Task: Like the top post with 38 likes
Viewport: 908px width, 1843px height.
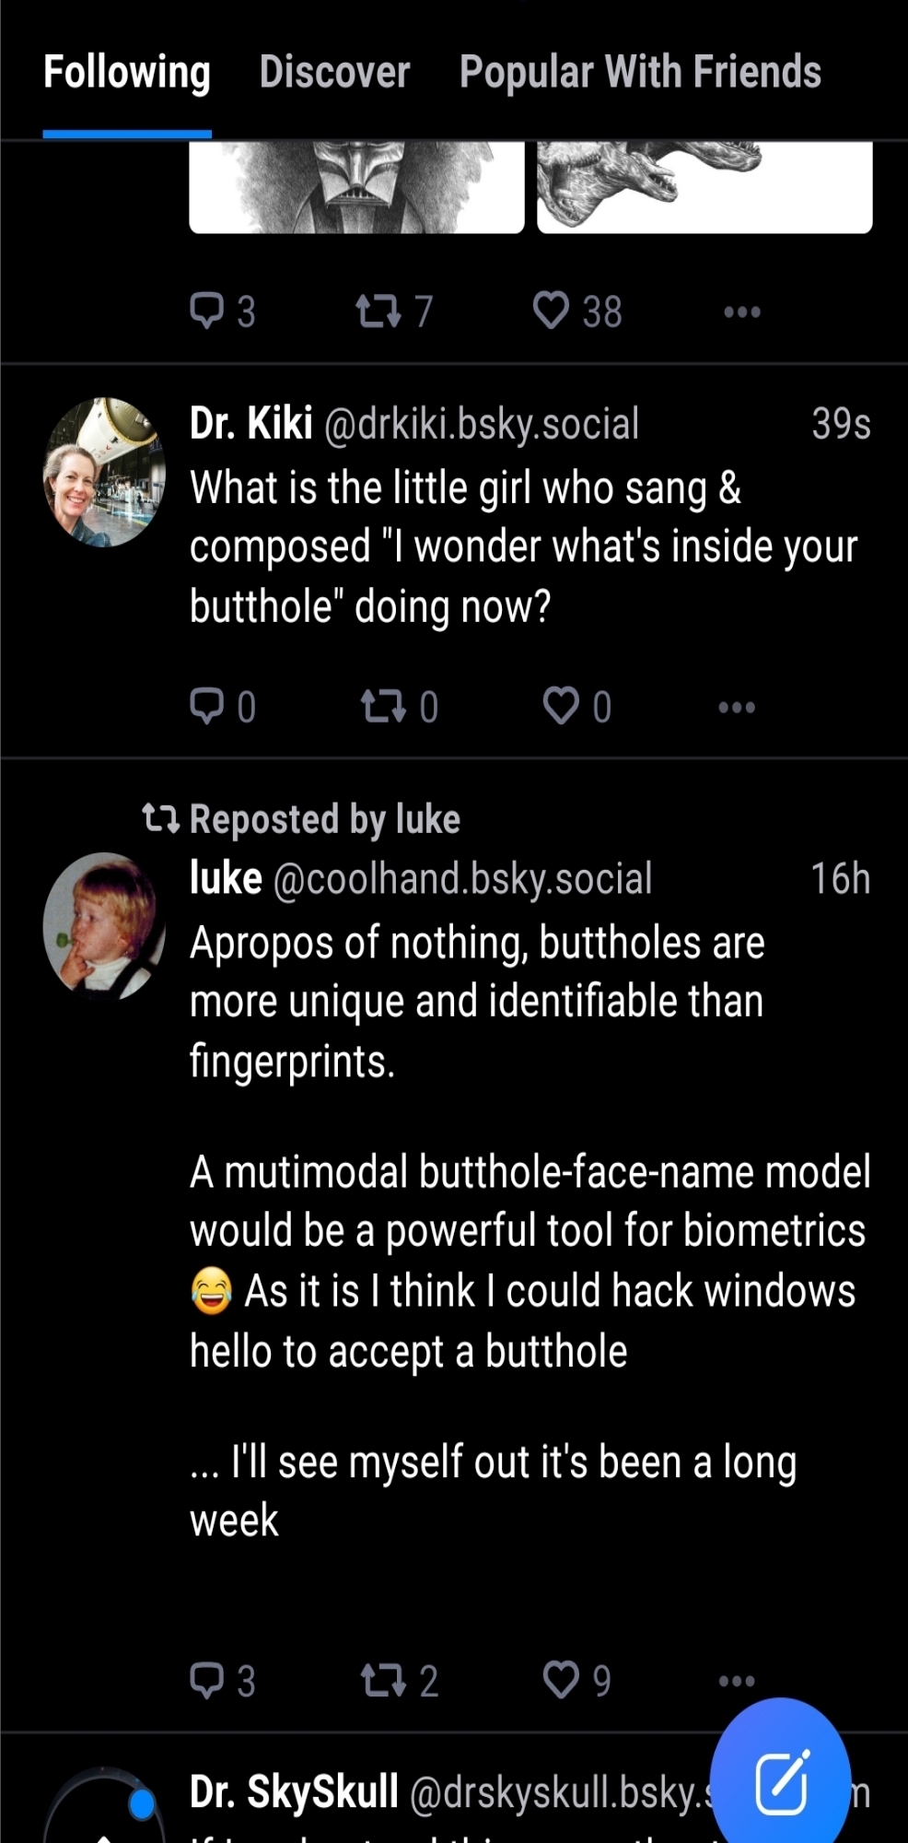Action: pos(552,311)
